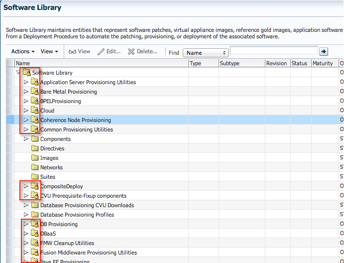
Task: Expand the Components folder
Action: pyautogui.click(x=26, y=139)
